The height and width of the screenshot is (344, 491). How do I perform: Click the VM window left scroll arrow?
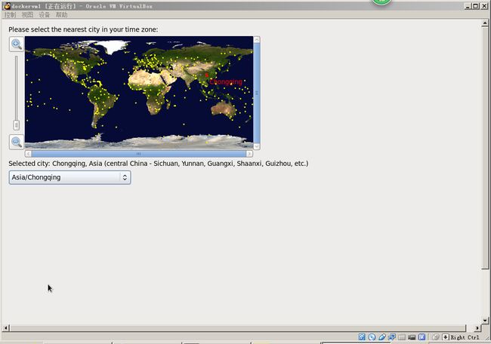point(5,328)
